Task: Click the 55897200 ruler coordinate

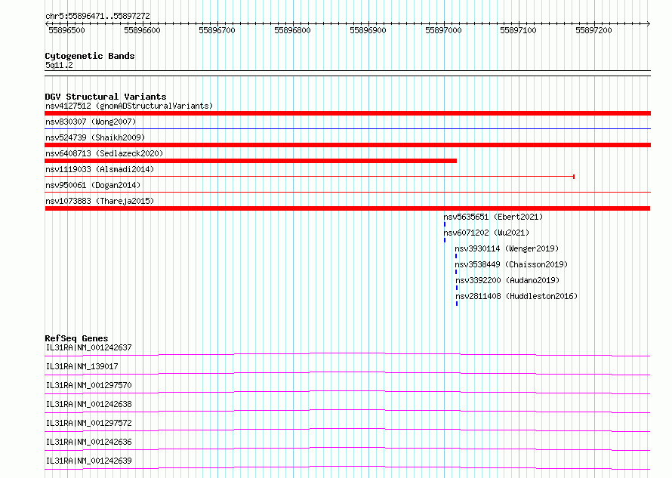Action: [594, 30]
